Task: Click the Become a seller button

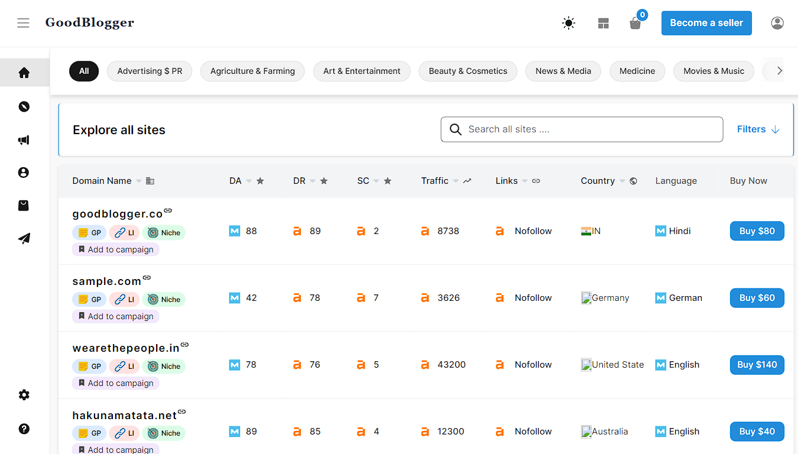Action: coord(706,23)
